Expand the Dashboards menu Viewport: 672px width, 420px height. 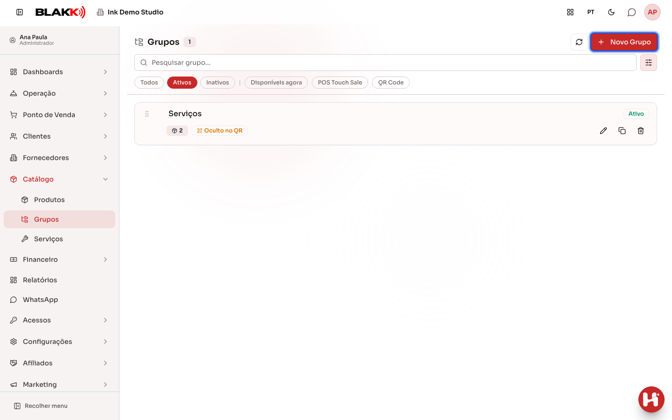point(59,72)
